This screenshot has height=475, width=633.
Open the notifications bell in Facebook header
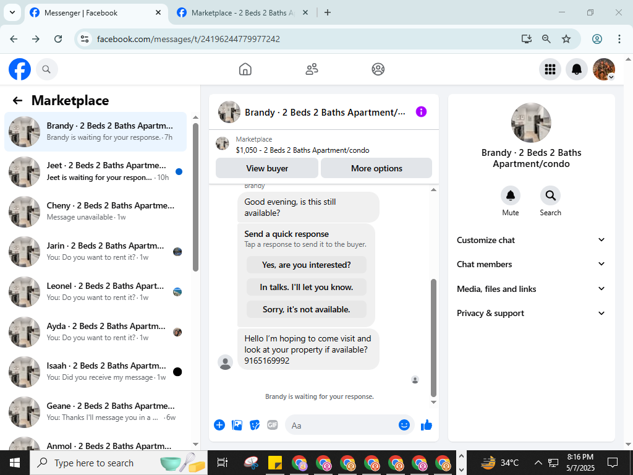[x=577, y=69]
